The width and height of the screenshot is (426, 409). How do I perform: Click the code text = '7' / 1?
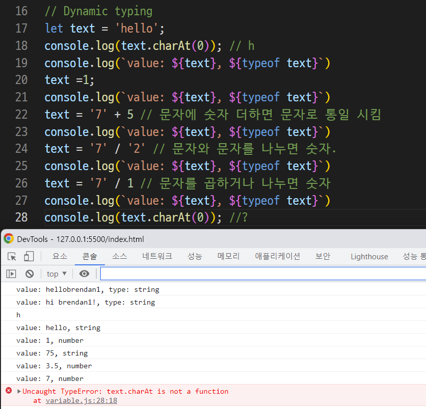point(89,183)
